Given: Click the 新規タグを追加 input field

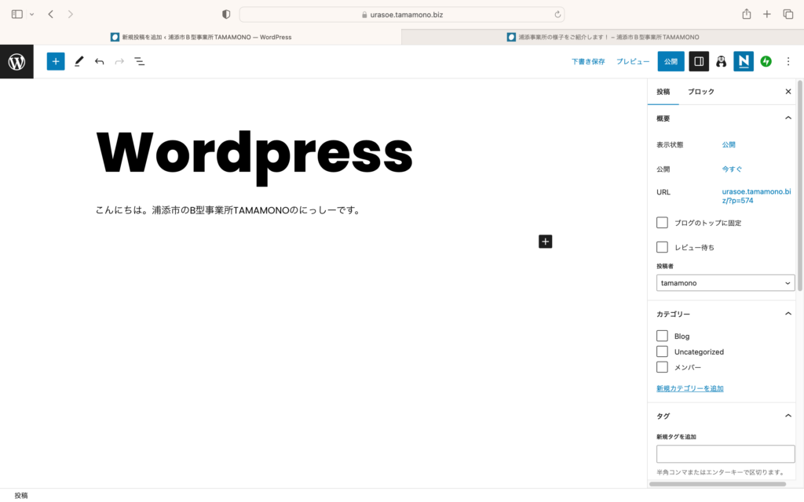Looking at the screenshot, I should (x=725, y=454).
